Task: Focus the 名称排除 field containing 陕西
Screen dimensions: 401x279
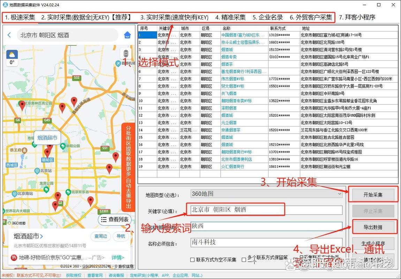Action: pyautogui.click(x=266, y=226)
